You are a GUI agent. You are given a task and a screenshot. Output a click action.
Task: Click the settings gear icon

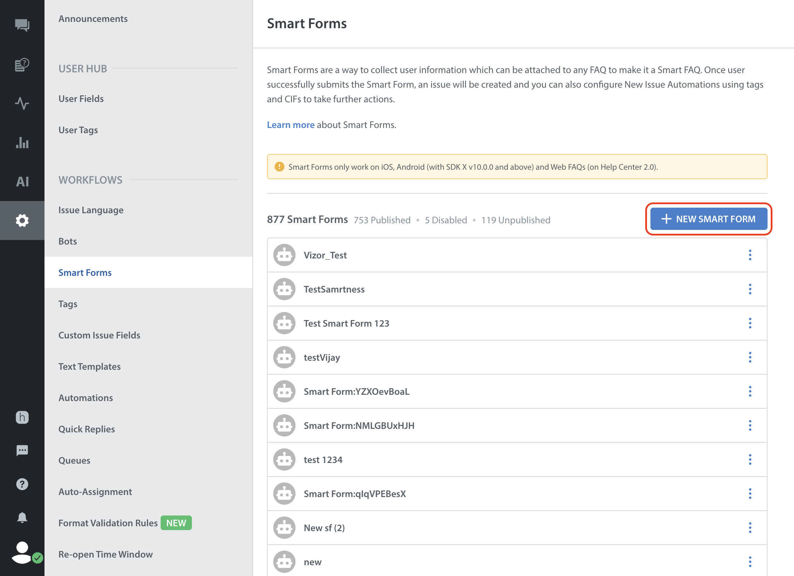(22, 221)
